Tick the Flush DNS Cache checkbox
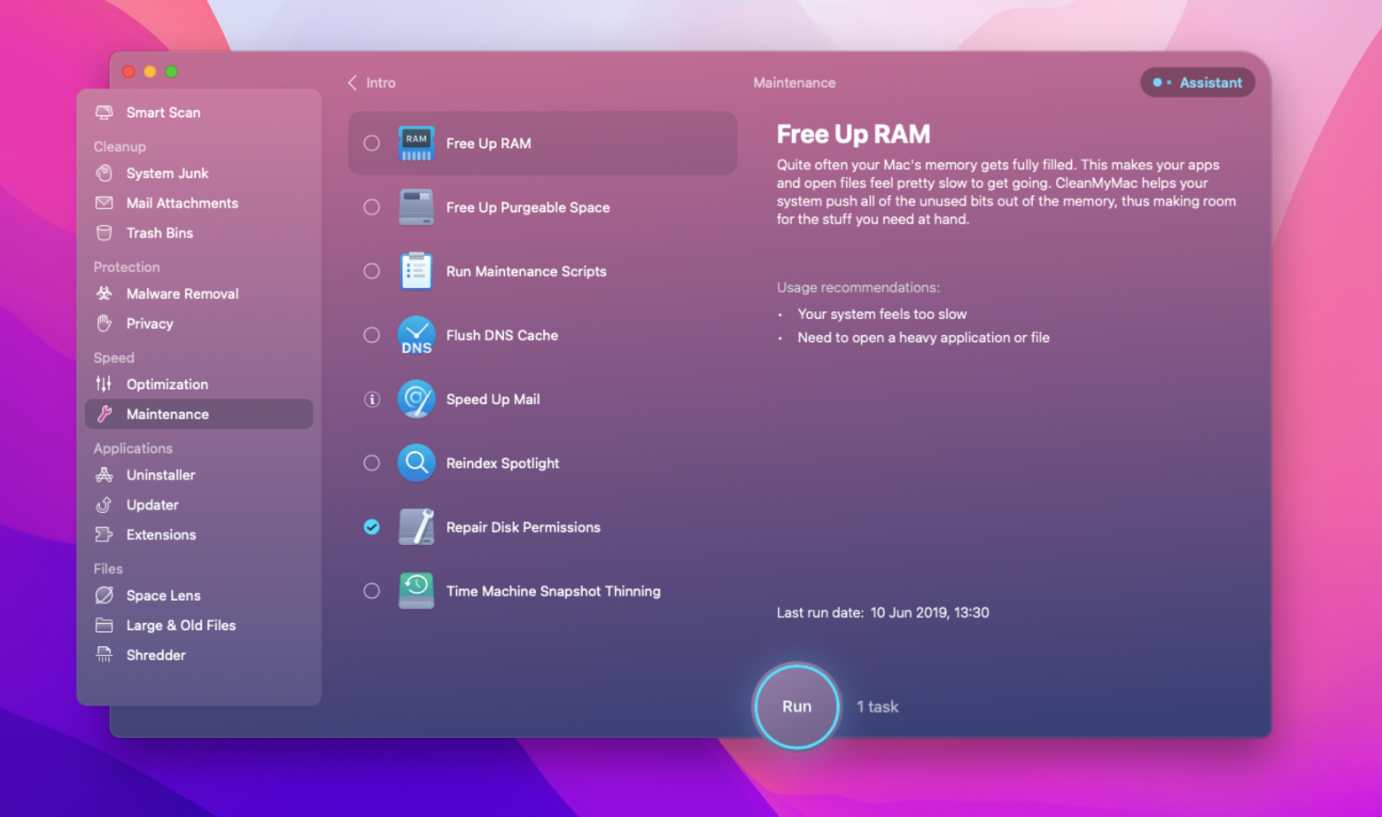Viewport: 1382px width, 817px height. pos(372,336)
